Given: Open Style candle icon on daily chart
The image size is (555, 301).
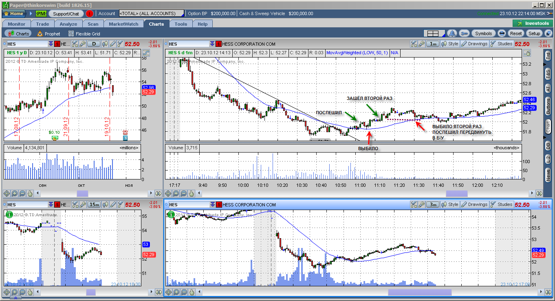Looking at the screenshot, I should pos(105,44).
